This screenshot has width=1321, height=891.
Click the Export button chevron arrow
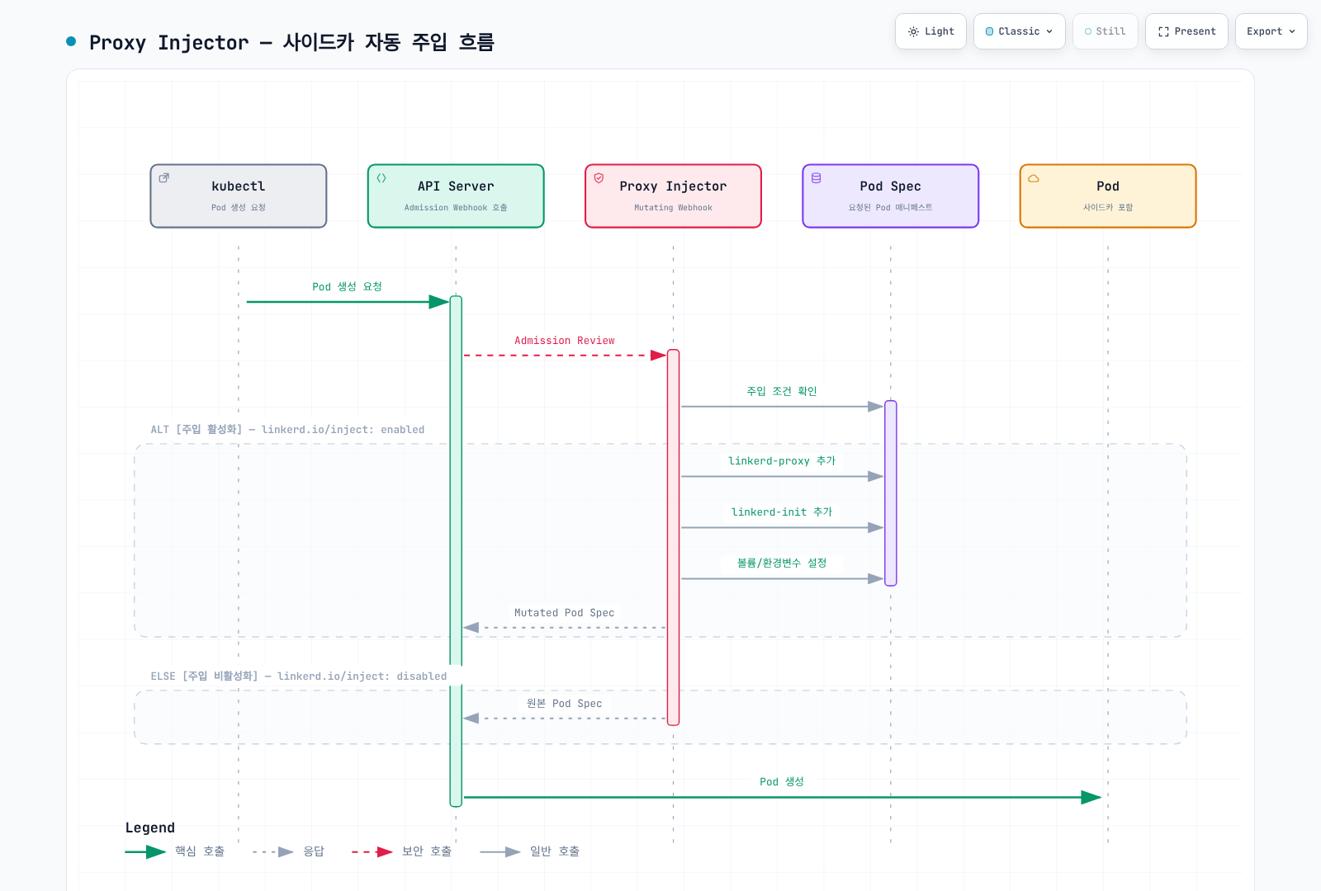pos(1292,31)
